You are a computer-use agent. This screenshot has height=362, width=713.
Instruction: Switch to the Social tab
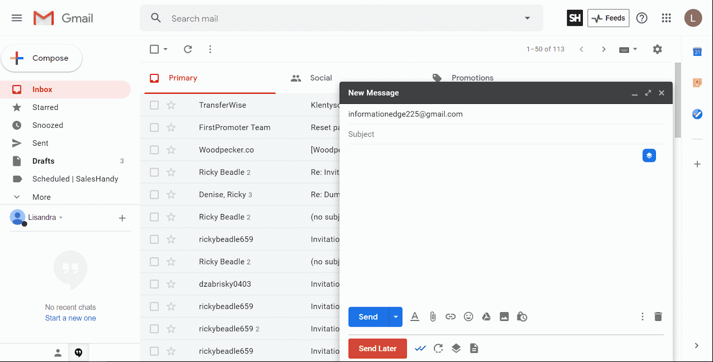pyautogui.click(x=321, y=78)
